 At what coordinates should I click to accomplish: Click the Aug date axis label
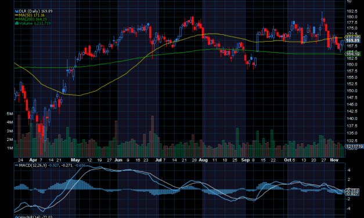[203, 160]
